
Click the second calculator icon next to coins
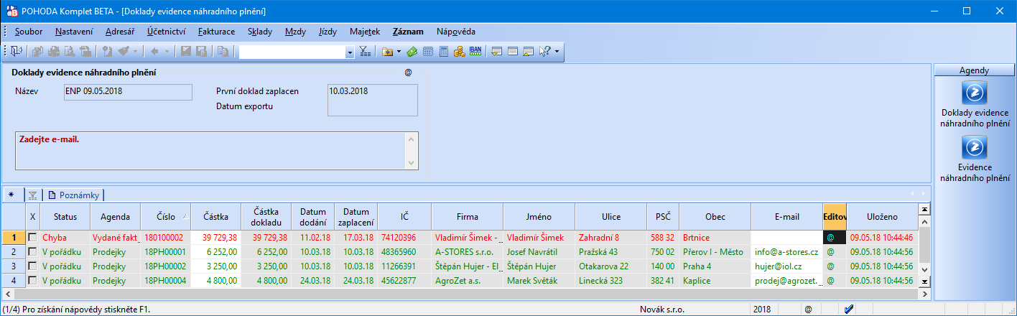point(443,51)
